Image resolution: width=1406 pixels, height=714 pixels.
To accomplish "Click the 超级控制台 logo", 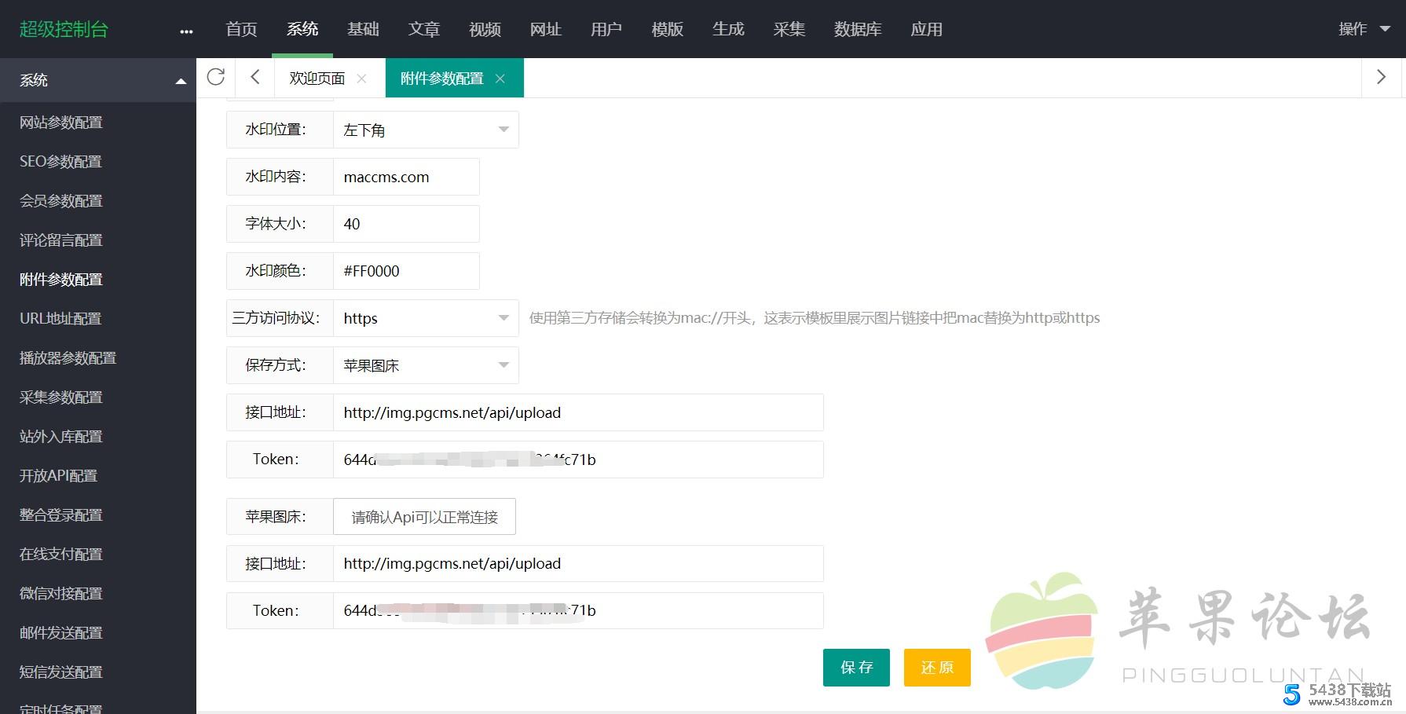I will click(64, 29).
